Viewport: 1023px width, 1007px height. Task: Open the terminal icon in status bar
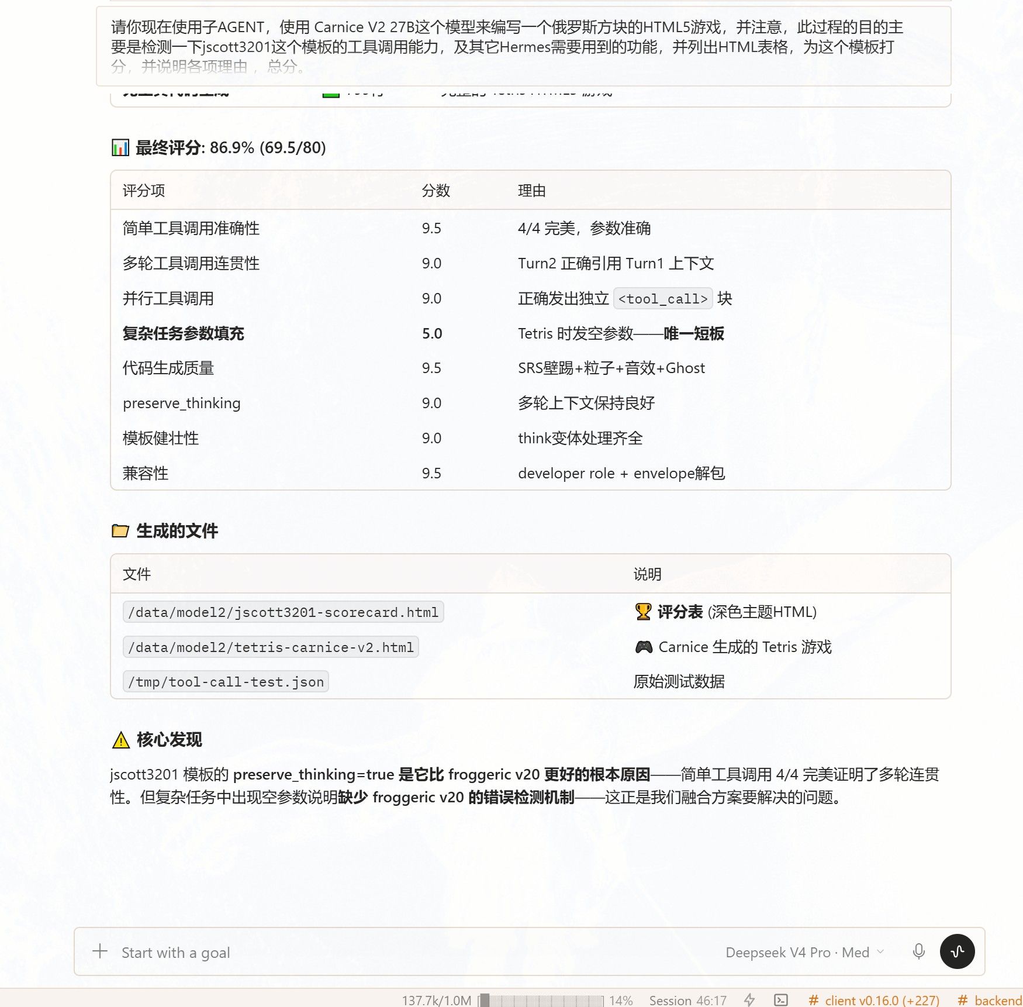click(x=780, y=1000)
